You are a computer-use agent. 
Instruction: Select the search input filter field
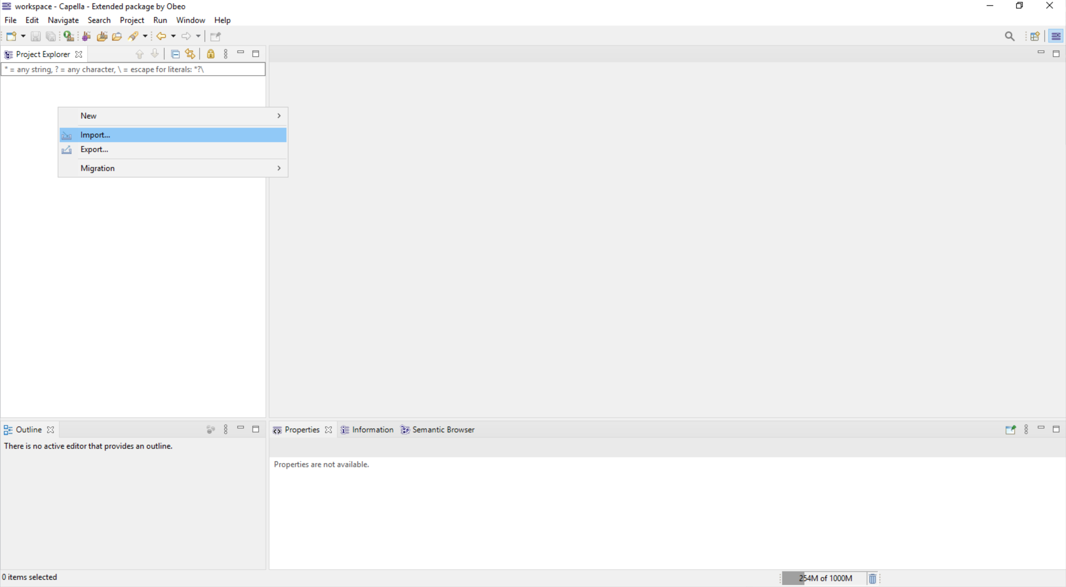132,69
